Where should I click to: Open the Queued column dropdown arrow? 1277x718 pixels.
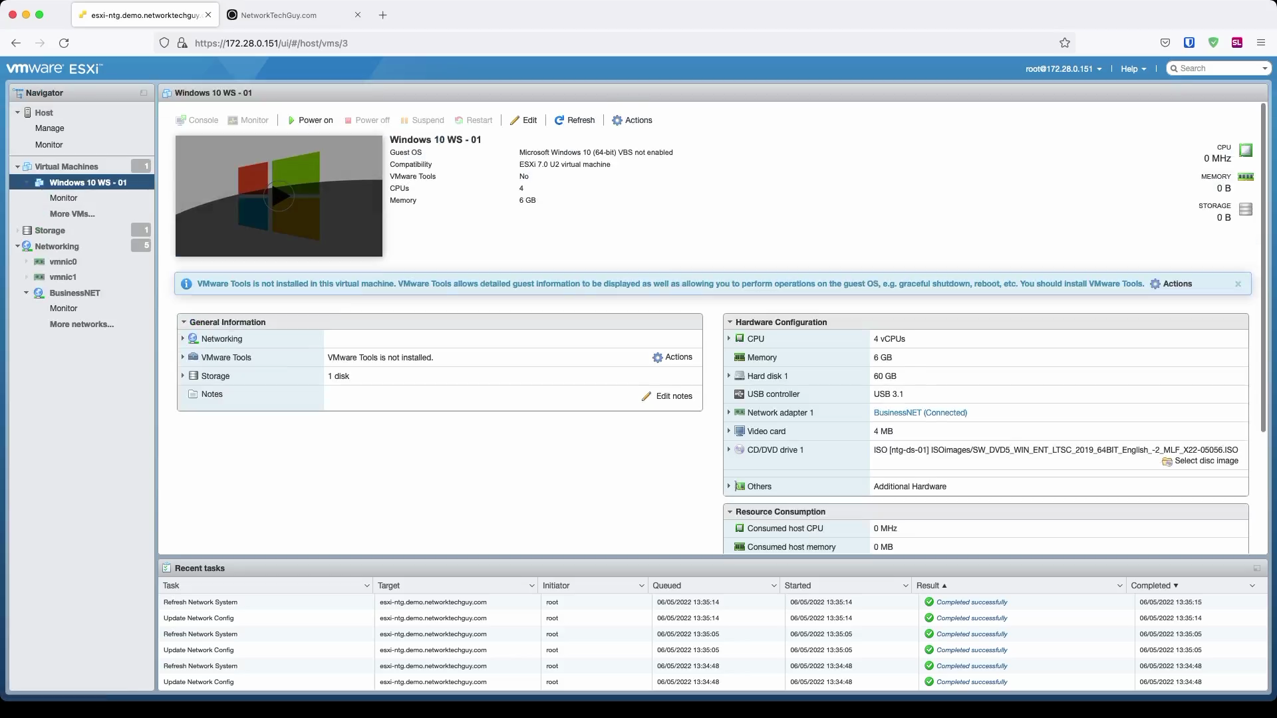(x=774, y=586)
